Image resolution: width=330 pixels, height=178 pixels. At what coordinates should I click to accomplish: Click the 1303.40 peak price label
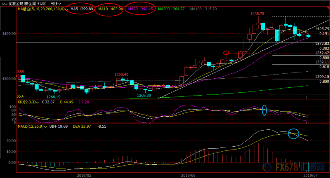[121, 75]
